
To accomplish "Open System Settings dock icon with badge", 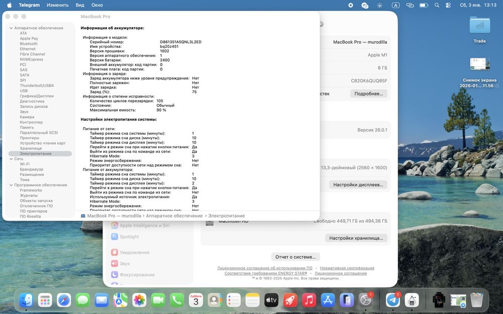I will [365, 300].
